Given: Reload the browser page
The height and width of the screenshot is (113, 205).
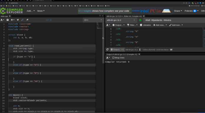Looking at the screenshot, I should [x=6, y=3].
